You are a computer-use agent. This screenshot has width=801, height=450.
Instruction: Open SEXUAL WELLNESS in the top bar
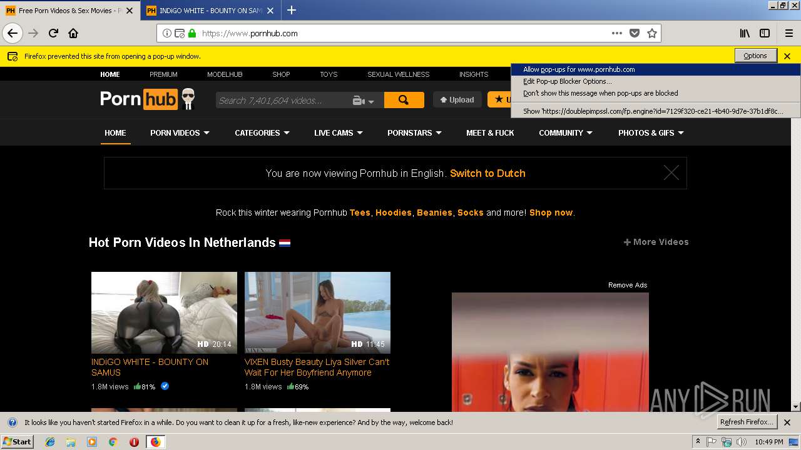399,74
